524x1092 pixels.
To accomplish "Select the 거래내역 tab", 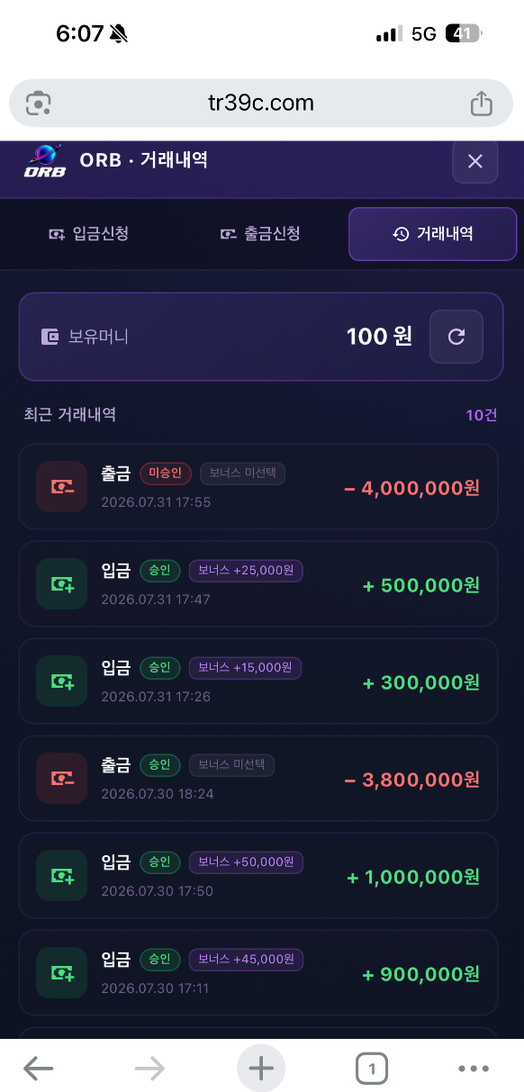I will coord(433,234).
